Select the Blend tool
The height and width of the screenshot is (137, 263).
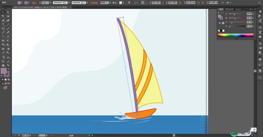(8, 53)
